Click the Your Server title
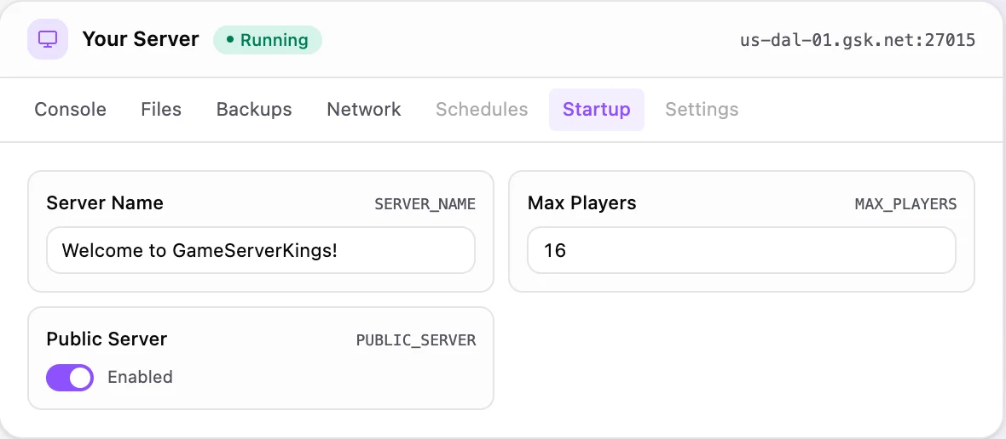This screenshot has height=439, width=1006. coord(141,39)
